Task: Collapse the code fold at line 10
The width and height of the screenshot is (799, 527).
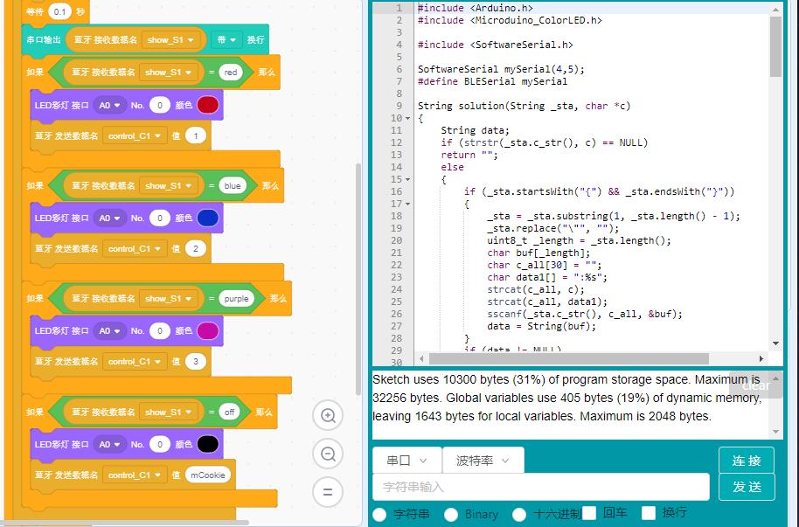Action: [408, 118]
